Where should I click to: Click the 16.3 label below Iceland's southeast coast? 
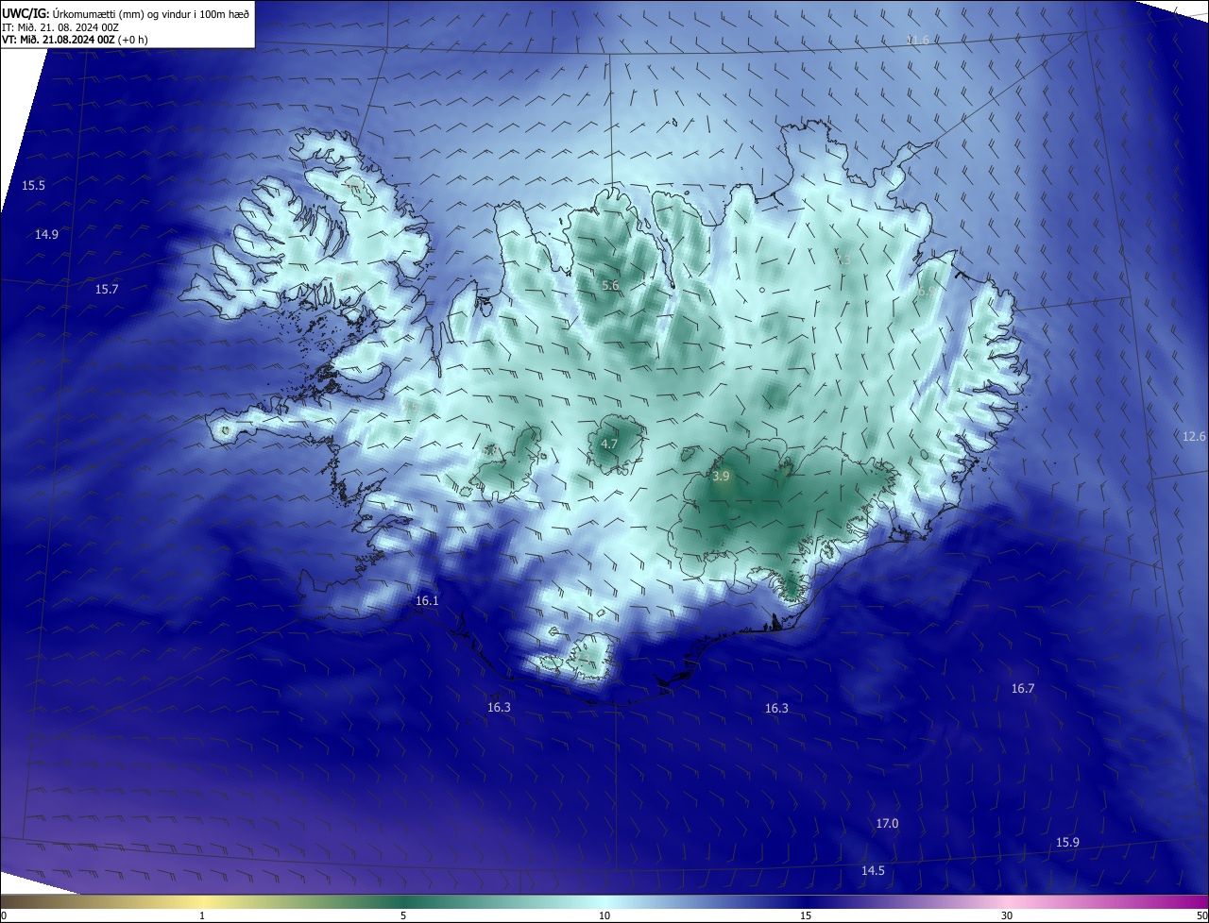pyautogui.click(x=776, y=709)
